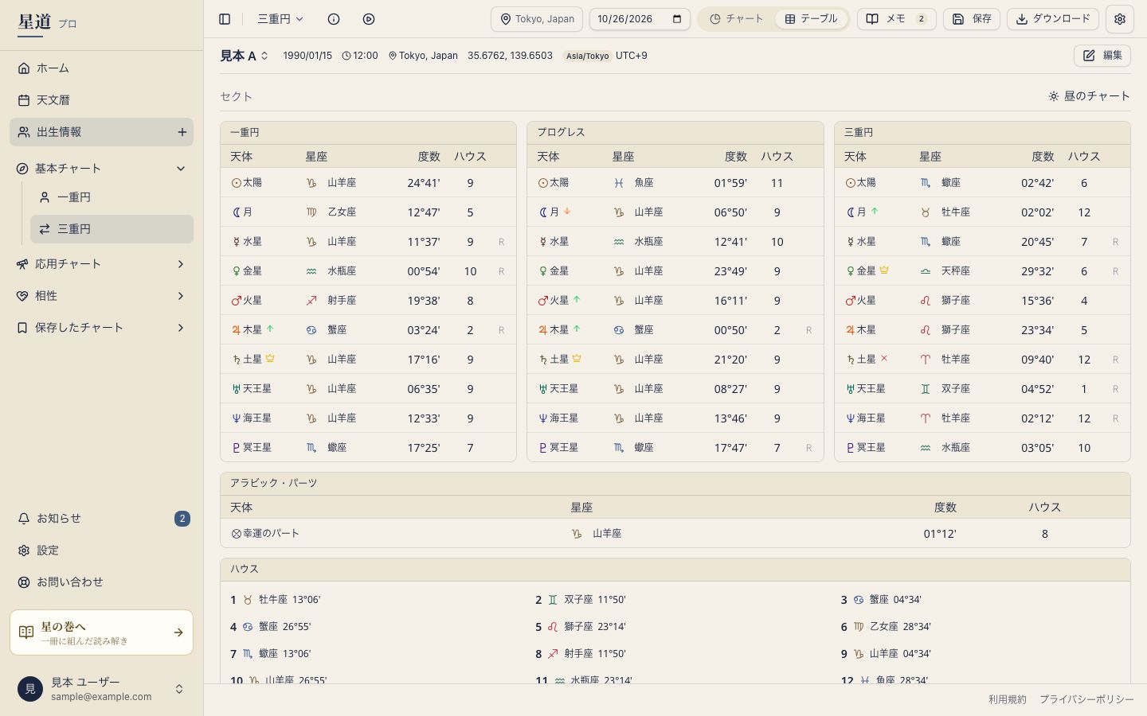Open ホーム in the sidebar
Screen dimensions: 1147x716
pos(101,68)
